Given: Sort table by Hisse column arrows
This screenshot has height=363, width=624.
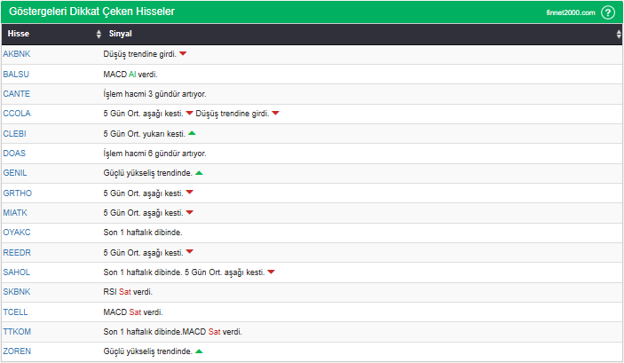Looking at the screenshot, I should point(99,34).
